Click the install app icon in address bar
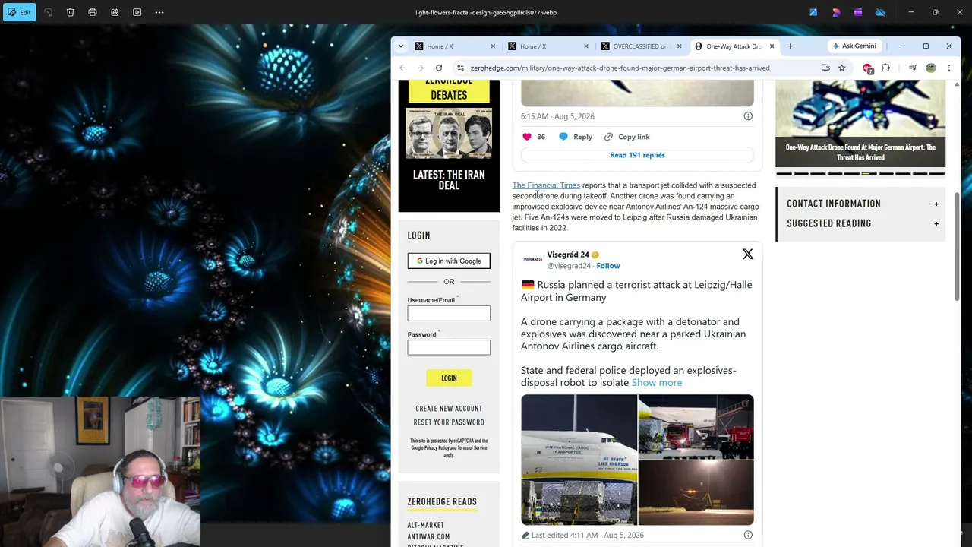The height and width of the screenshot is (547, 972). [x=825, y=68]
